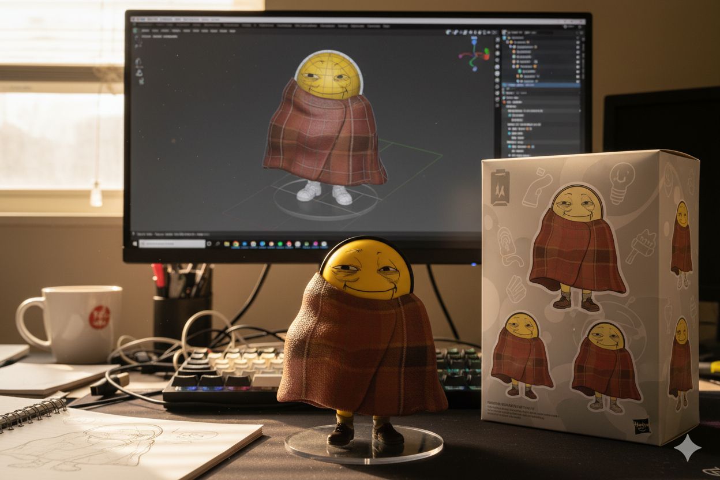
Task: Open the magenta pink taskbar app icon
Action: 316,243
